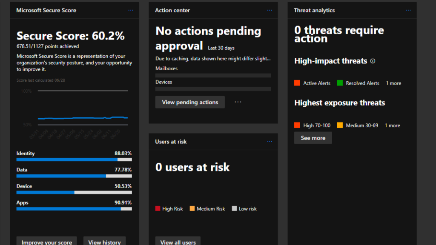This screenshot has width=436, height=245.
Task: Click 'High-impact threats' heading
Action: 330,61
